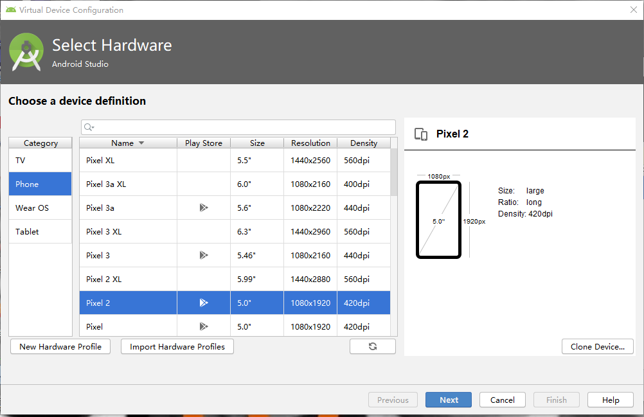Select the Pixel 3 device name
This screenshot has height=417, width=644.
[x=98, y=256]
